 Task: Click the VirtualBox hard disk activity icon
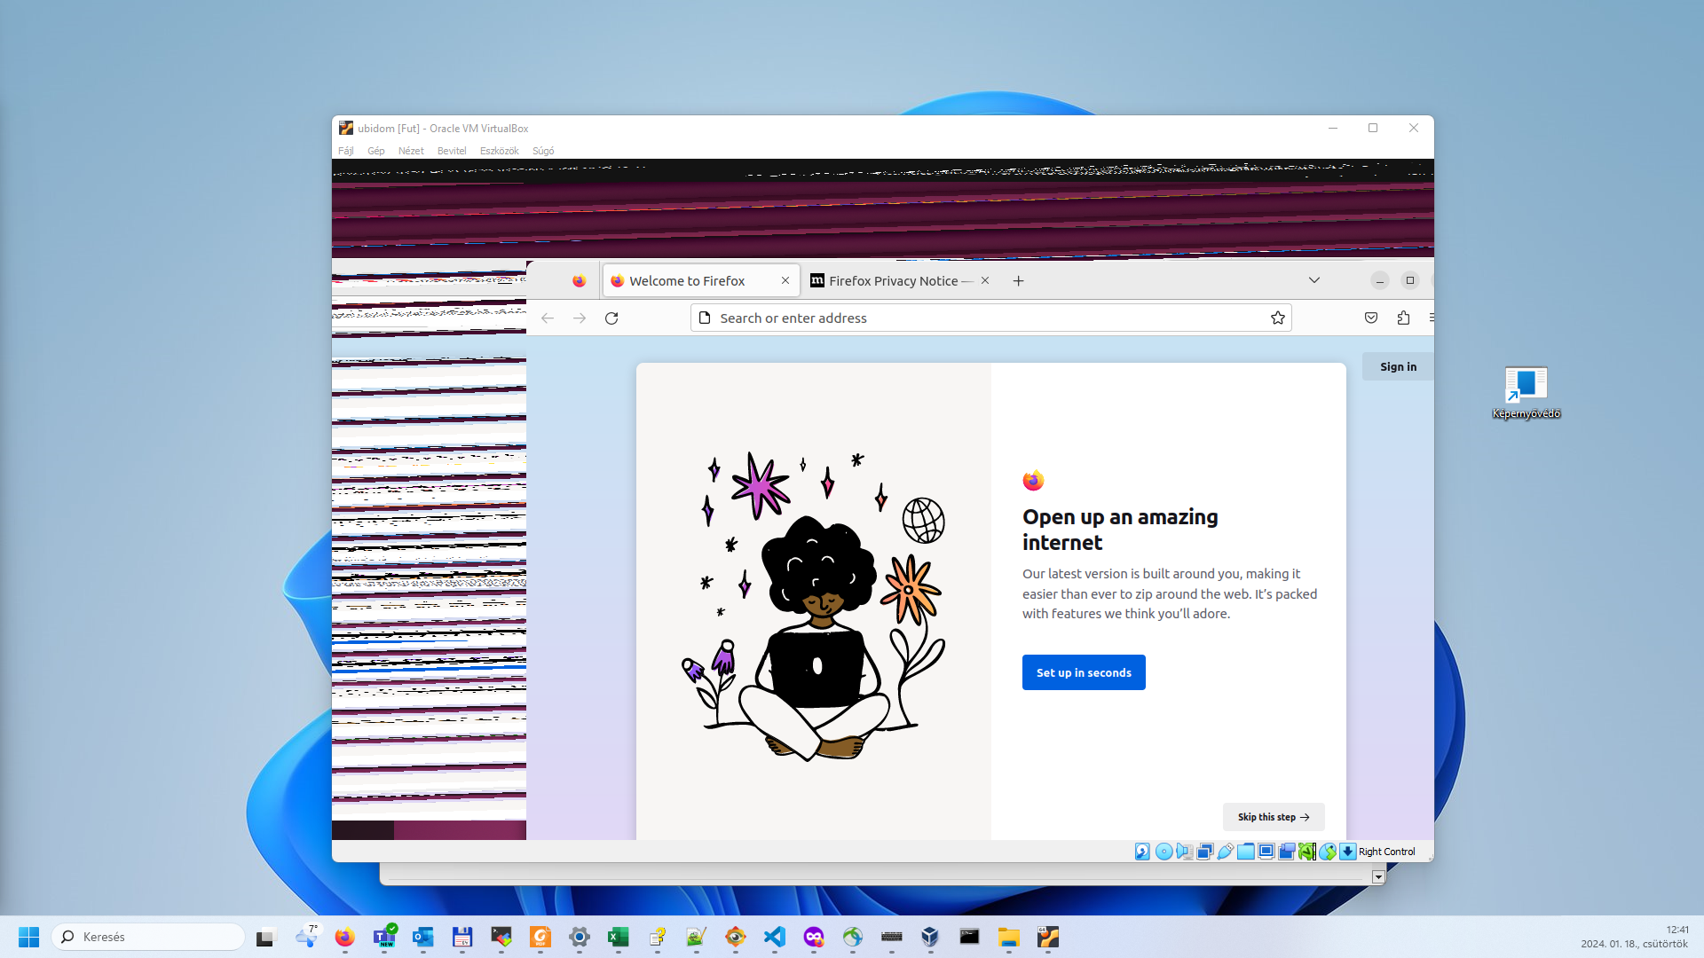coord(1142,852)
